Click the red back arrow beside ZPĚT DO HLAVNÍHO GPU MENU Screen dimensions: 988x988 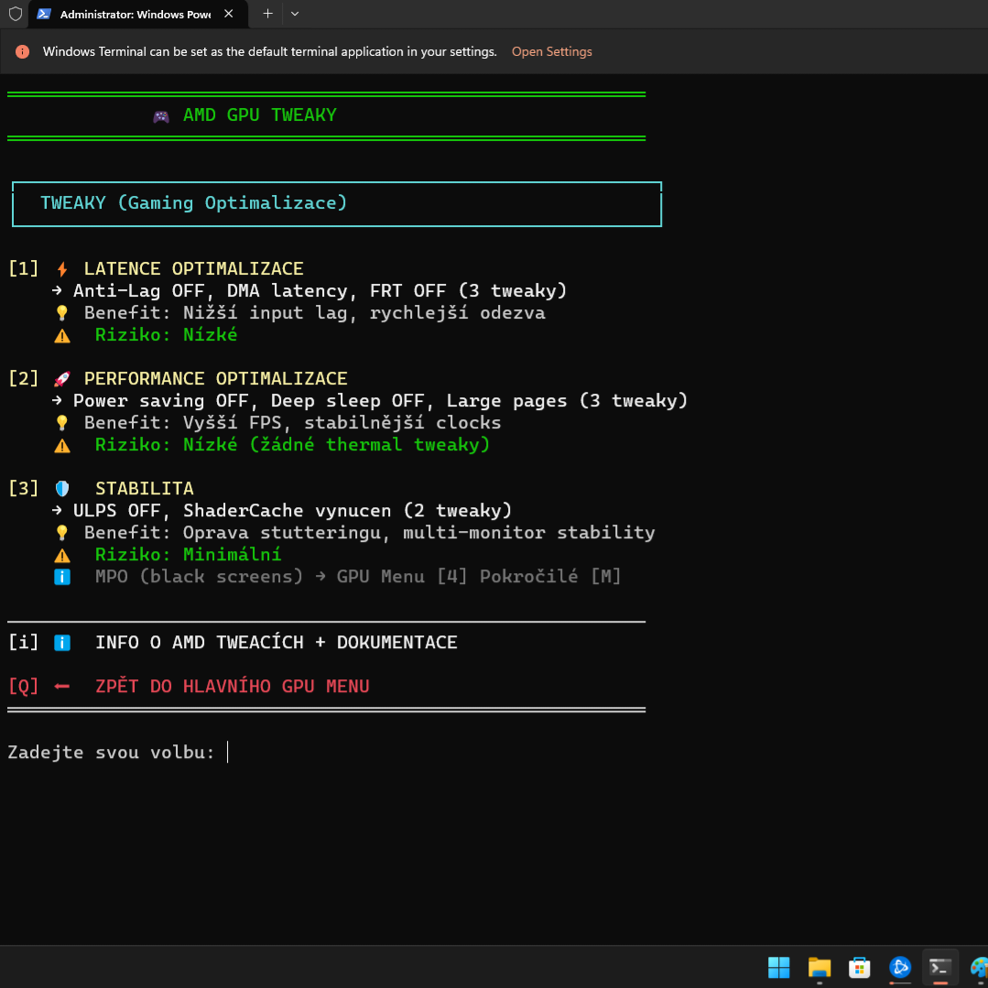(x=62, y=687)
